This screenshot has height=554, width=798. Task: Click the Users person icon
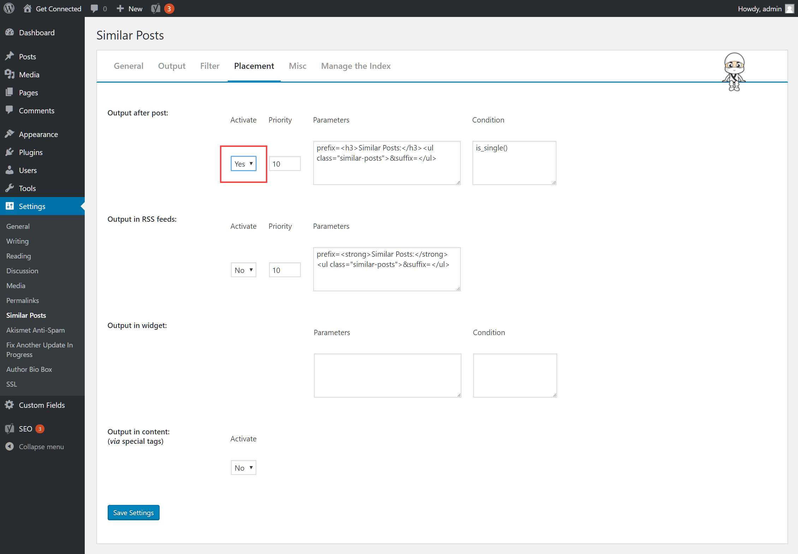click(10, 170)
